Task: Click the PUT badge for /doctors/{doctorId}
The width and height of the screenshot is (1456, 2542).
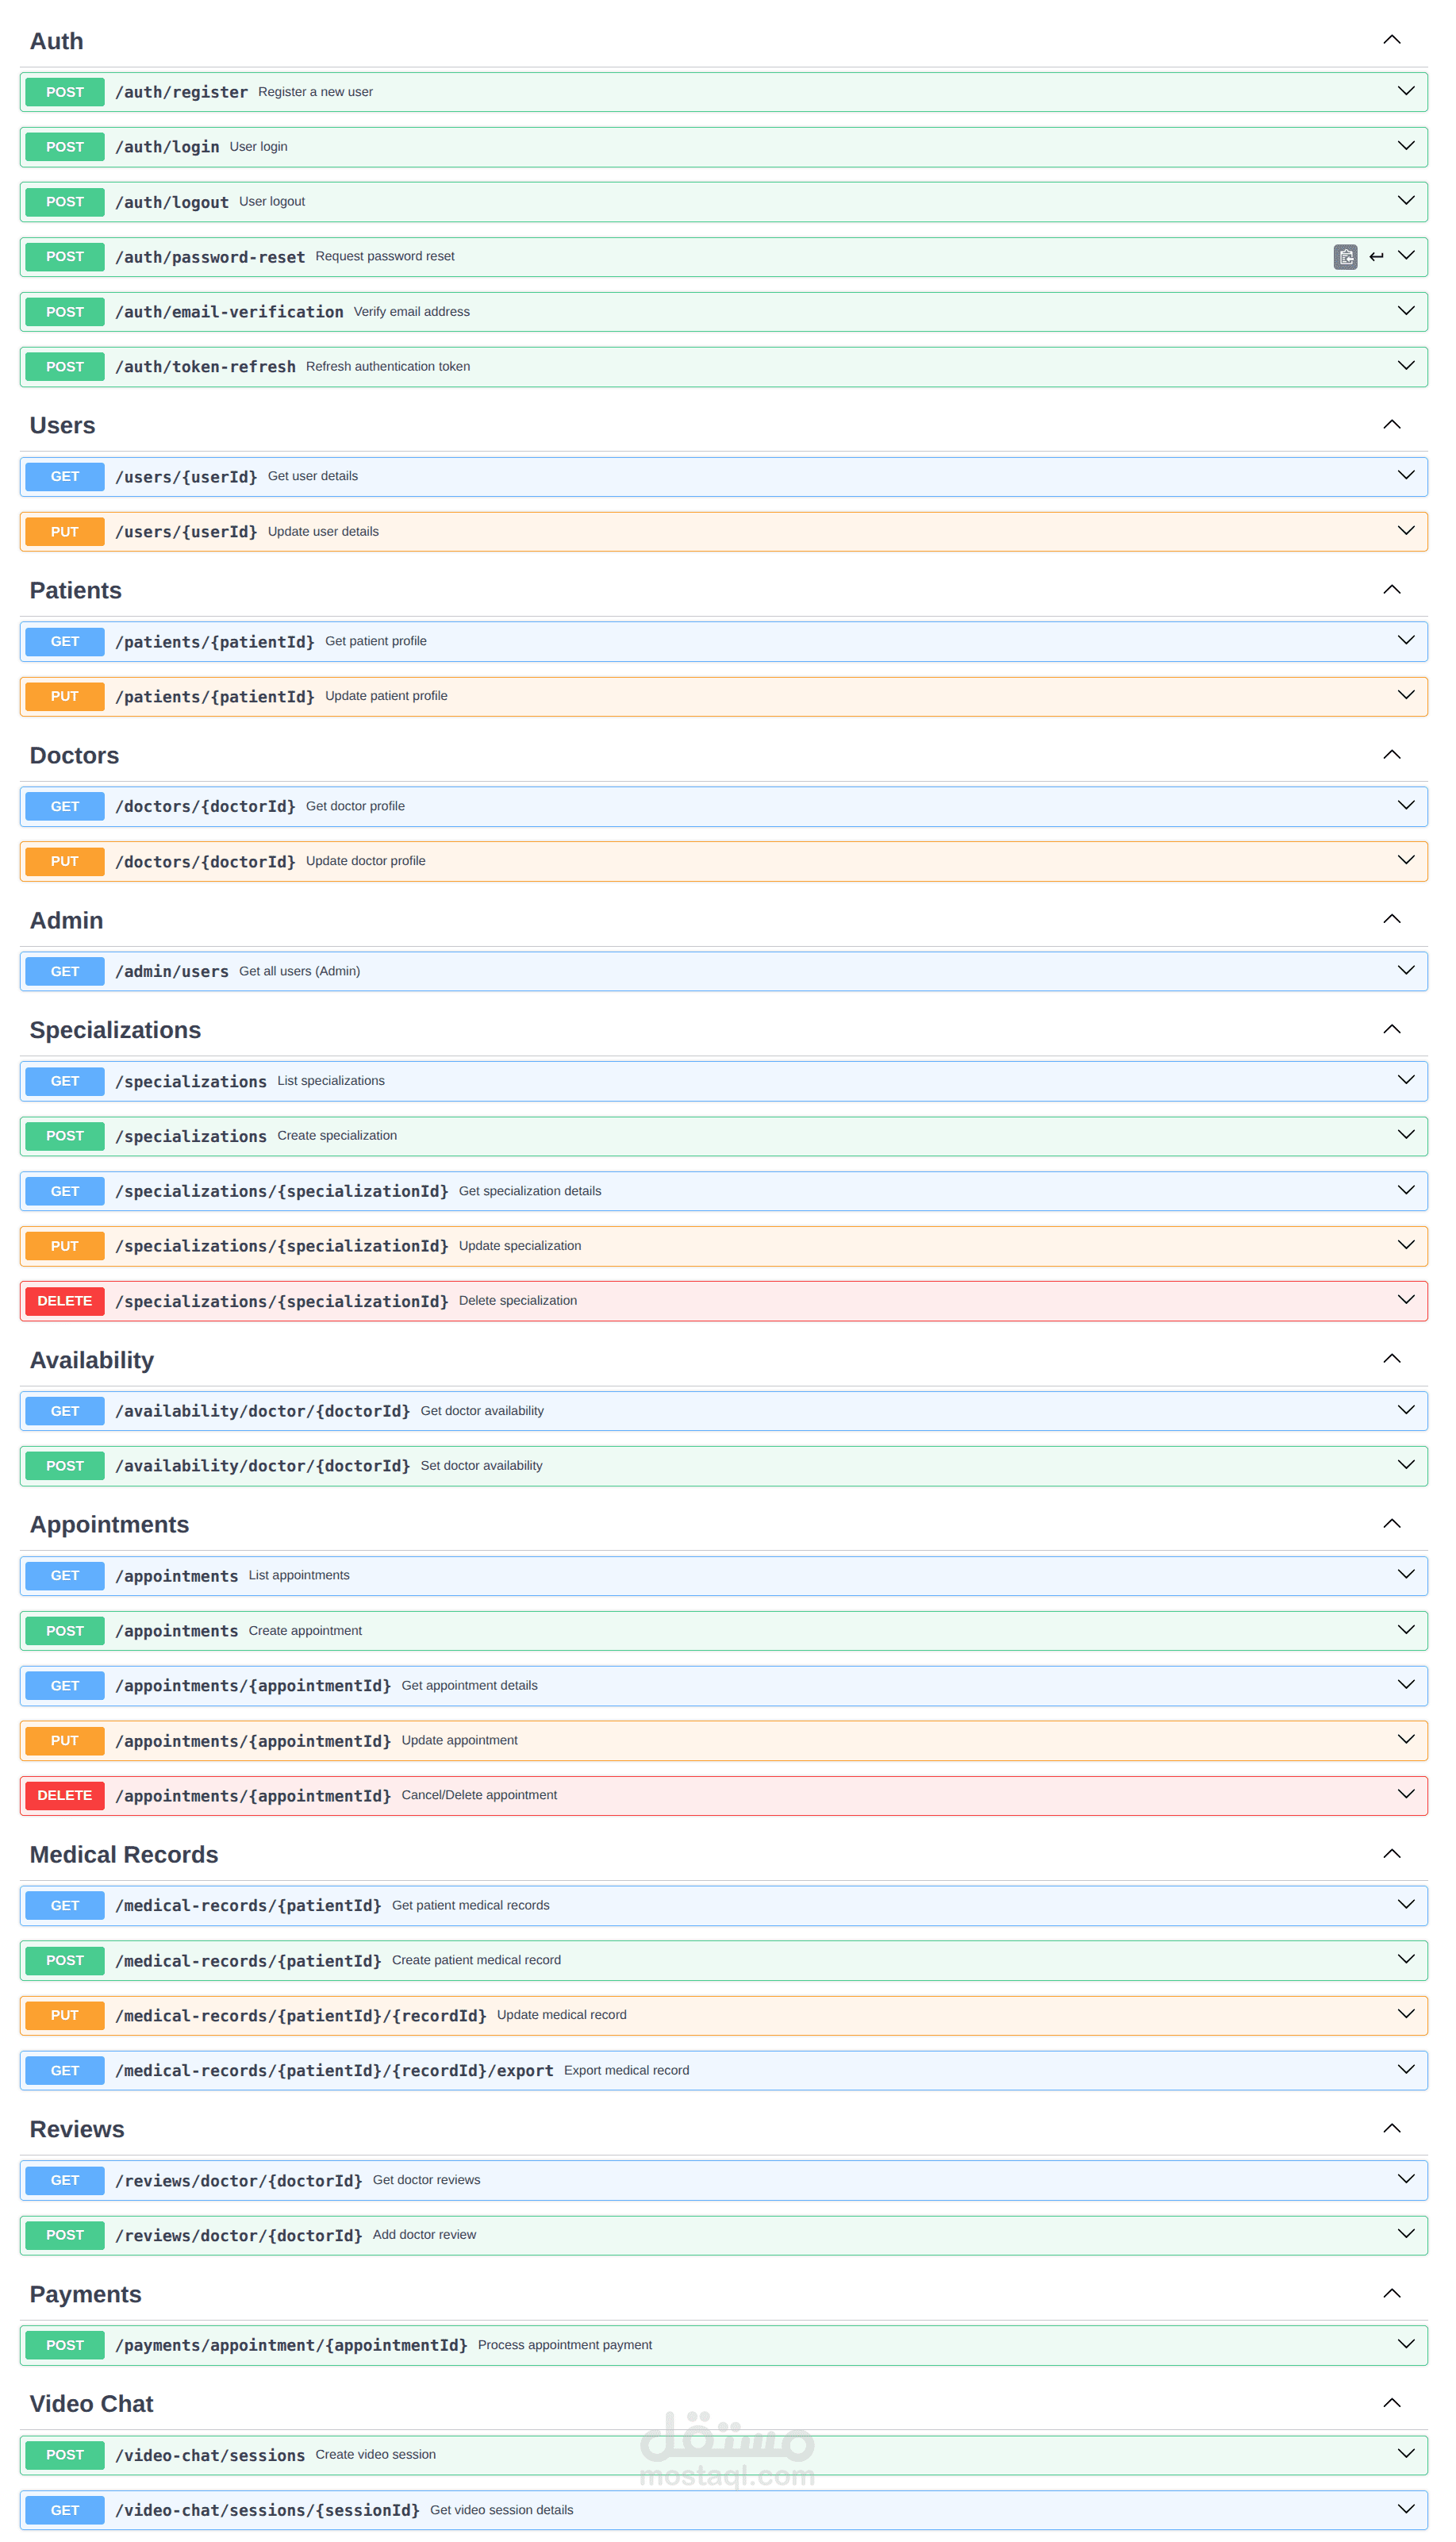Action: pos(65,861)
